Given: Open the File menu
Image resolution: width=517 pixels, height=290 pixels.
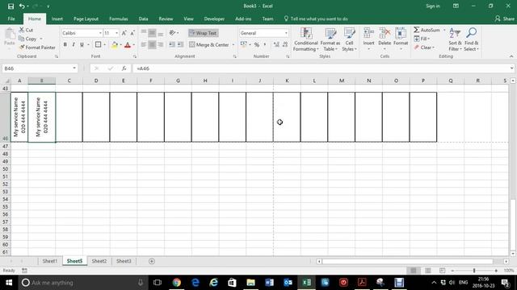Looking at the screenshot, I should 11,19.
